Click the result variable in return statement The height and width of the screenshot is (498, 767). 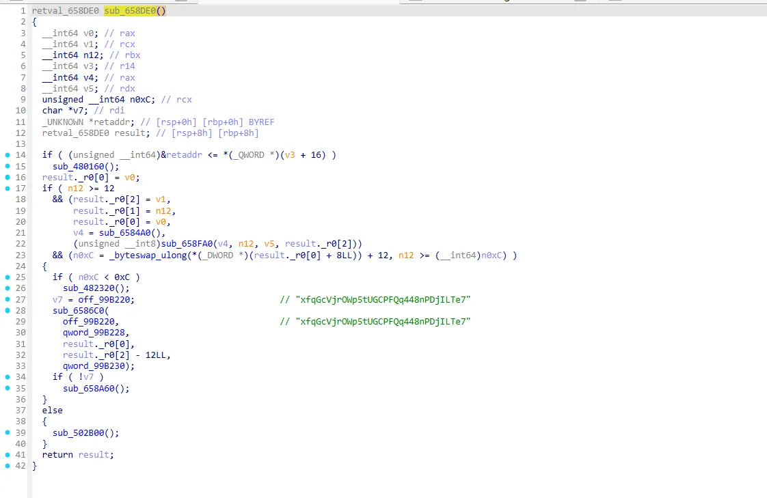[95, 454]
